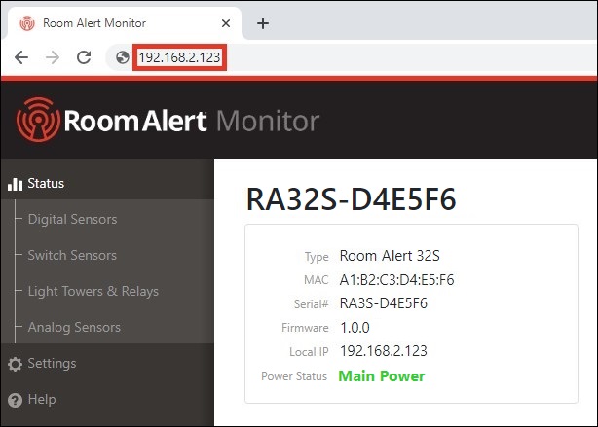Click the Status bar-chart icon

pos(15,184)
